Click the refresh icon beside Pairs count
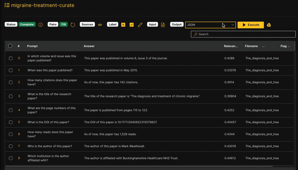Image resolution: width=298 pixels, height=170 pixels. (73, 25)
